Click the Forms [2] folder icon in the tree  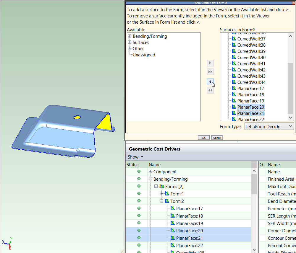pos(161,187)
